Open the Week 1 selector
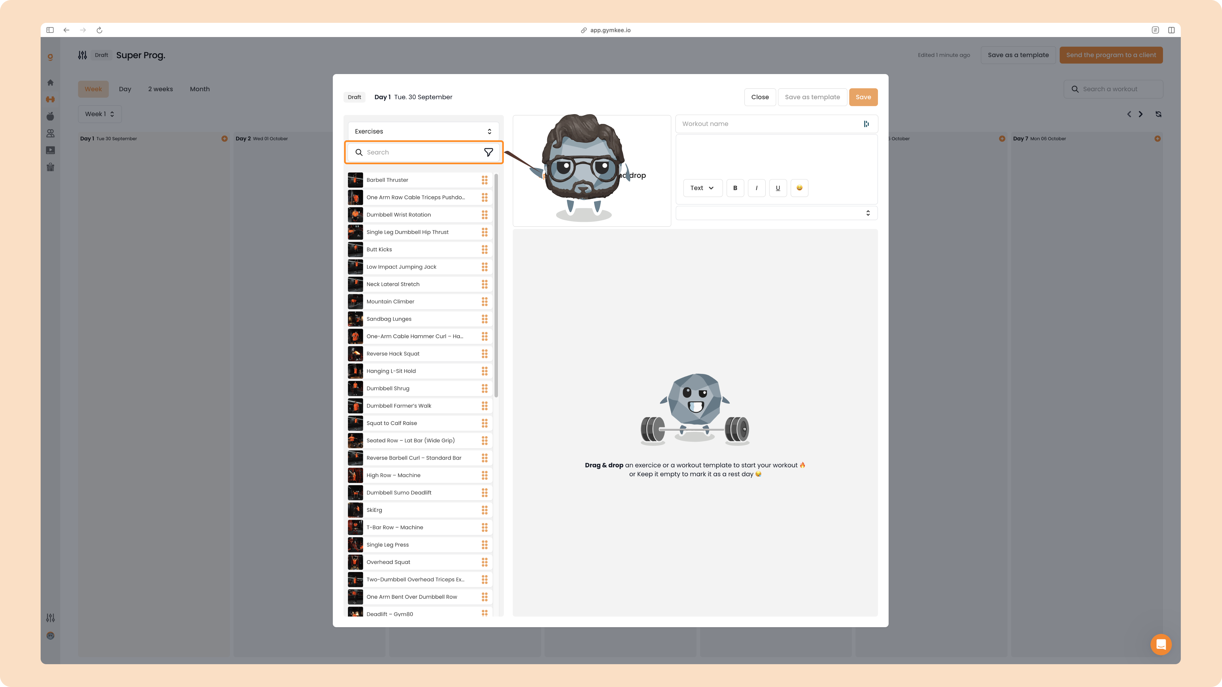Image resolution: width=1222 pixels, height=687 pixels. (100, 114)
